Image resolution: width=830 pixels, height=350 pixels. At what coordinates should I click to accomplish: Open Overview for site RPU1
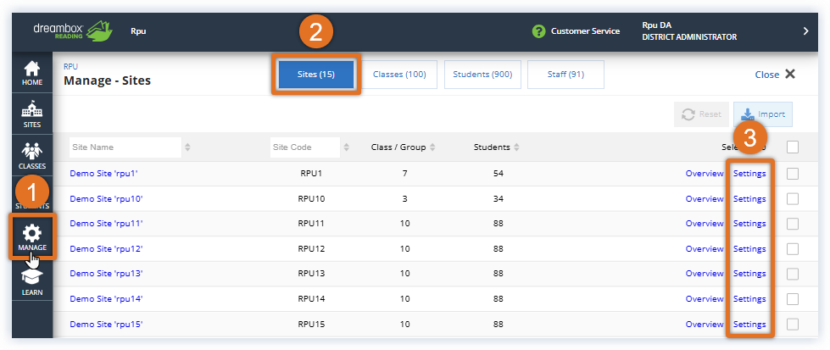(705, 173)
